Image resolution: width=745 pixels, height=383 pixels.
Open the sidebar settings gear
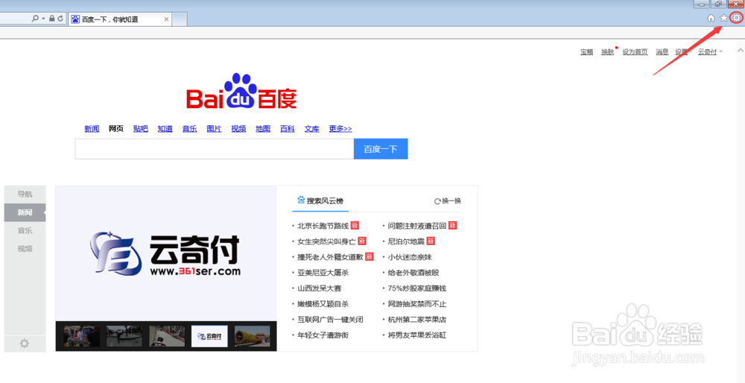pos(25,343)
